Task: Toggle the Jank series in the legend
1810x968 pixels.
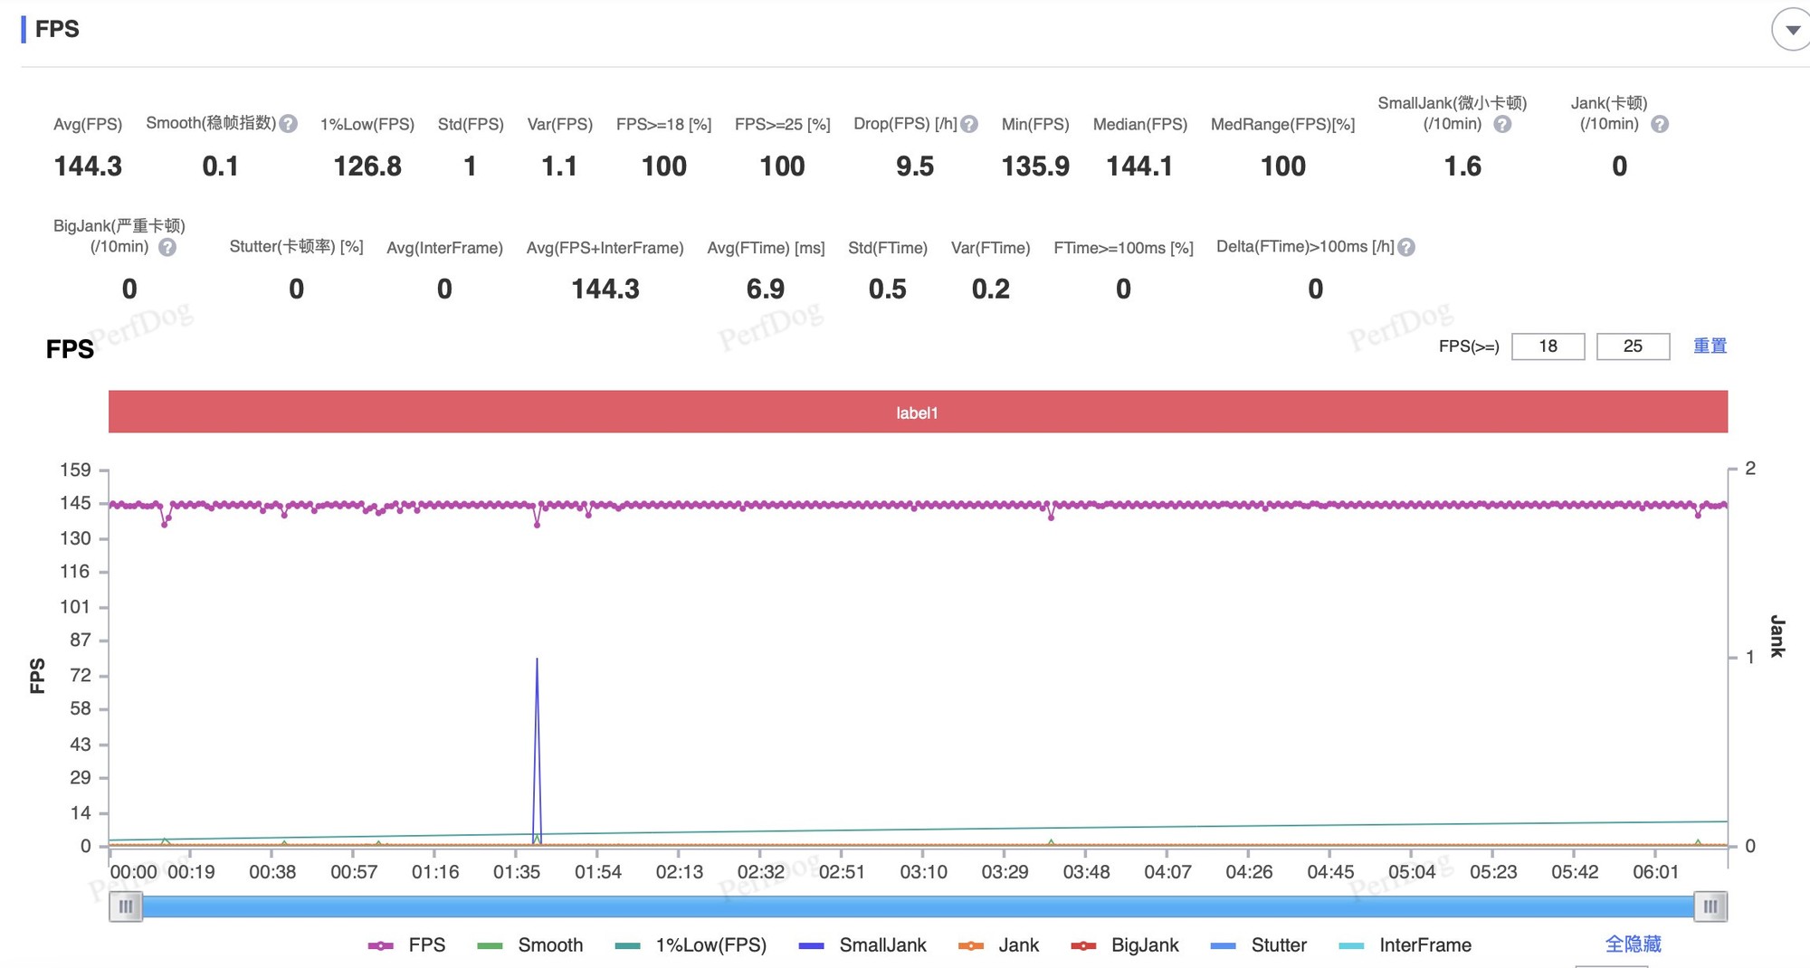Action: point(998,945)
